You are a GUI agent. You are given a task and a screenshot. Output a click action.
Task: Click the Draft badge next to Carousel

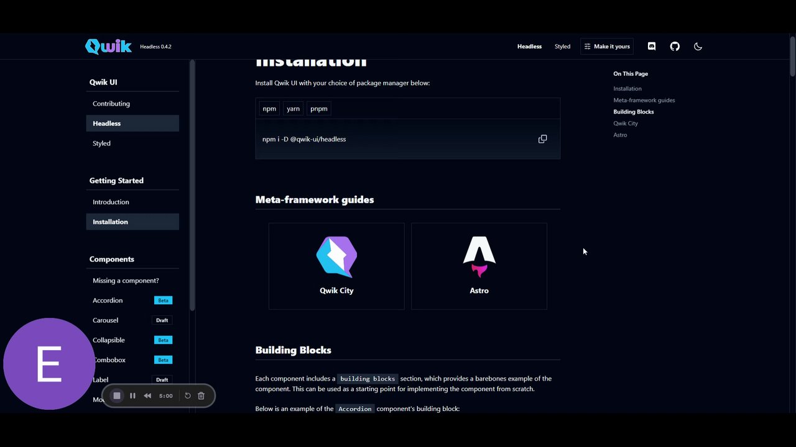click(162, 320)
